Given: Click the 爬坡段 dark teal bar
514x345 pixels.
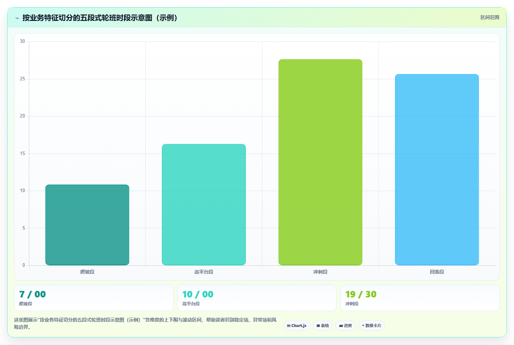Looking at the screenshot, I should pyautogui.click(x=87, y=225).
